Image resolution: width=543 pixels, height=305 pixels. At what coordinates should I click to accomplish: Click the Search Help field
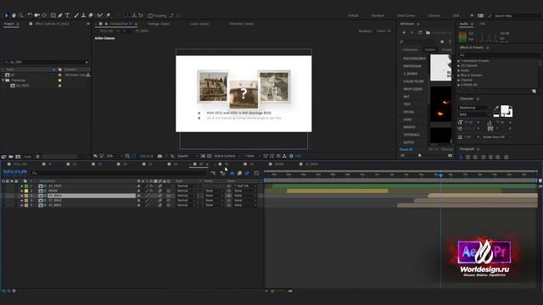point(516,16)
